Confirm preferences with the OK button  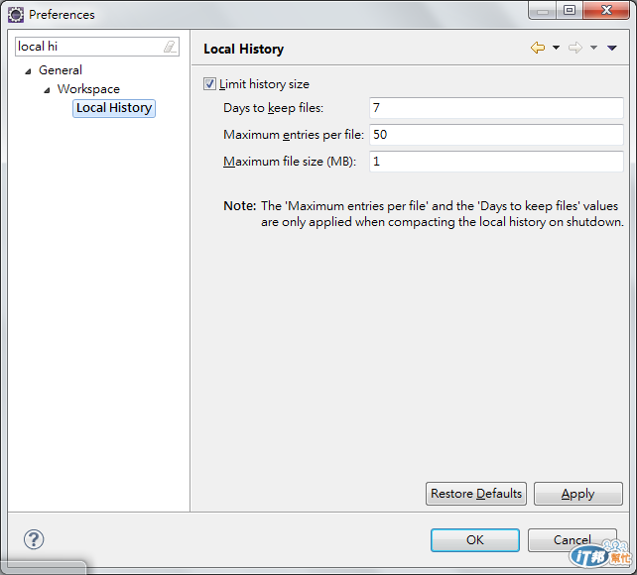coord(475,540)
